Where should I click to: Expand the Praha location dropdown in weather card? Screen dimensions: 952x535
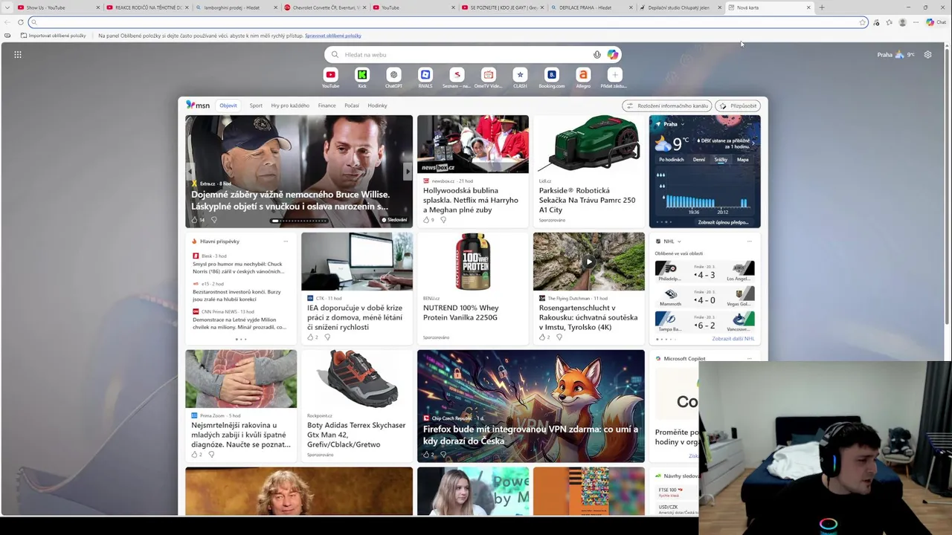tap(682, 124)
